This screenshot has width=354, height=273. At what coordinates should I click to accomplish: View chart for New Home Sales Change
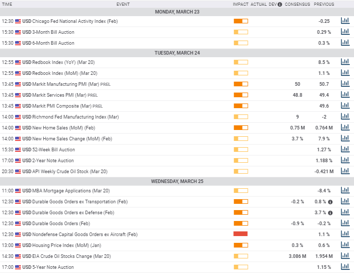tap(345, 138)
